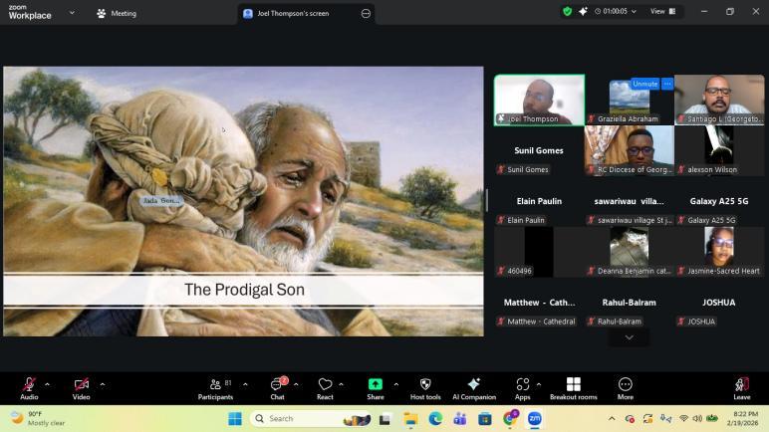Viewport: 769px width, 432px height.
Task: Open Host tools shield
Action: point(425,388)
